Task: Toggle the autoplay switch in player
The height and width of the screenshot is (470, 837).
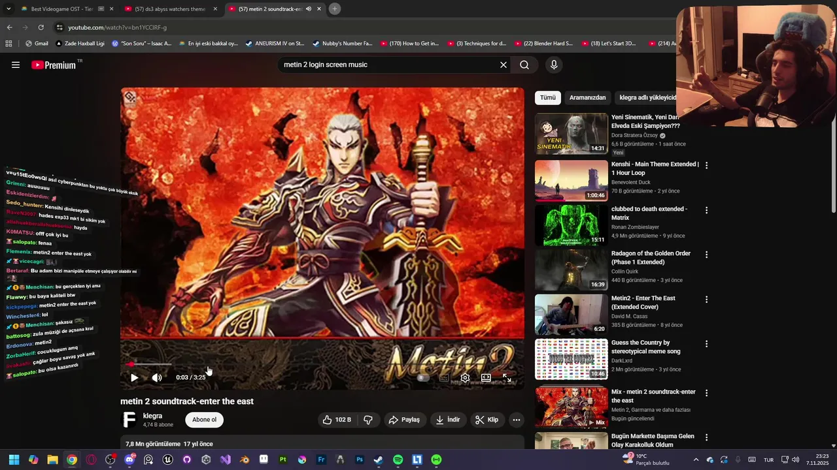Action: coord(423,377)
